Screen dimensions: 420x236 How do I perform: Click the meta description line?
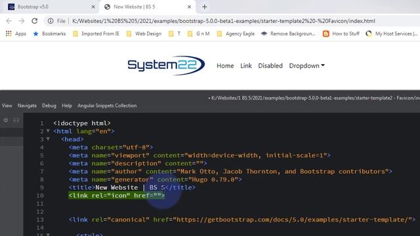138,163
